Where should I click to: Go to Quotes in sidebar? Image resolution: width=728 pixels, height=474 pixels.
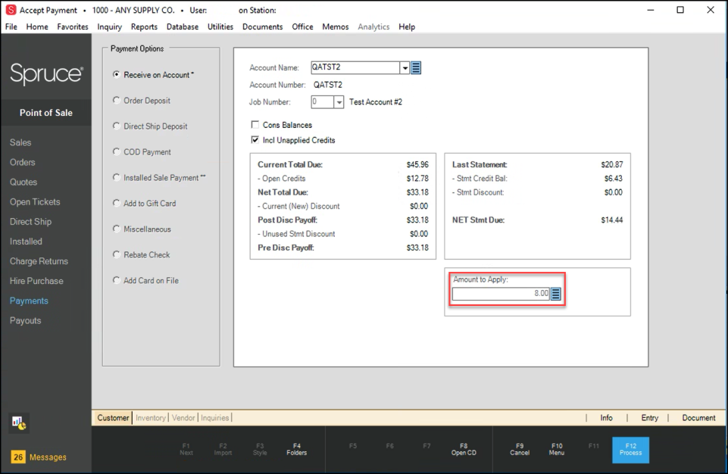pyautogui.click(x=23, y=182)
